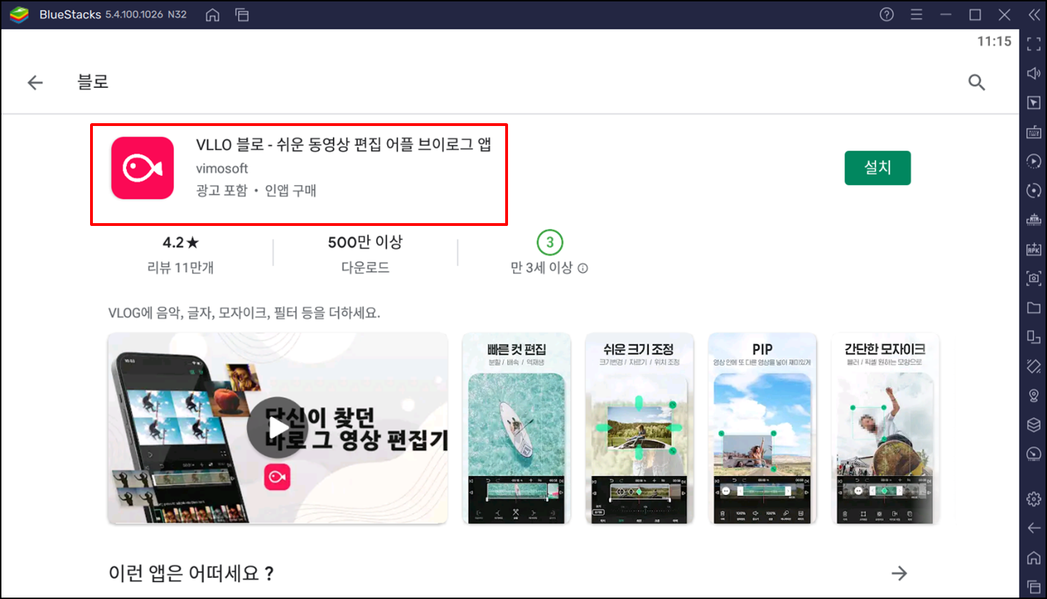Click the 광고 포함 • 인앱 구매 text
This screenshot has height=599, width=1047.
tap(256, 191)
